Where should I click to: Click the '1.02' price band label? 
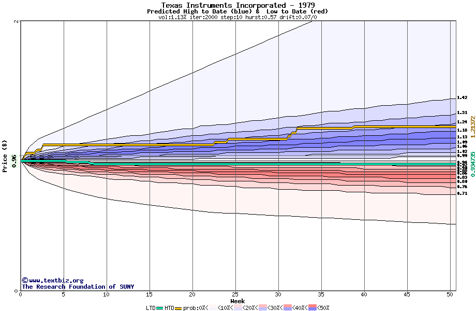point(462,151)
